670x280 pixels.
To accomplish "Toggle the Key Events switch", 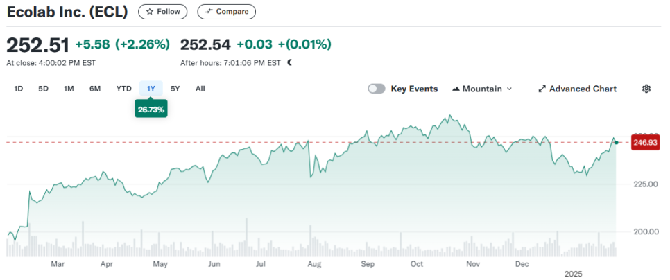I will (377, 89).
